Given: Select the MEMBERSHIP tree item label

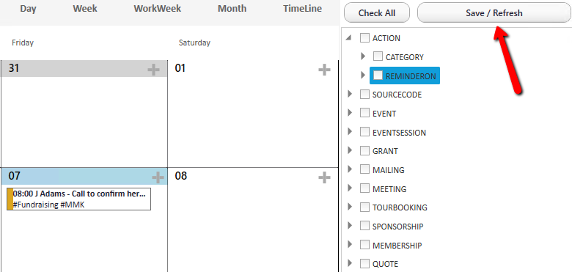Looking at the screenshot, I should (397, 246).
